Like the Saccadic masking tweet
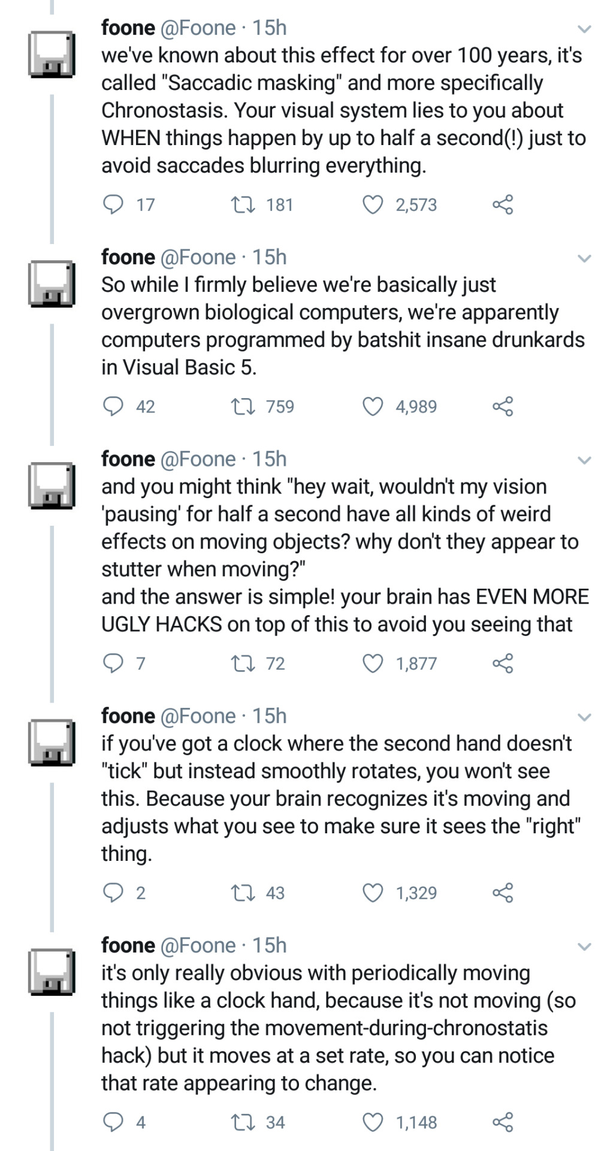Viewport: 607px width, 1151px height. click(373, 205)
